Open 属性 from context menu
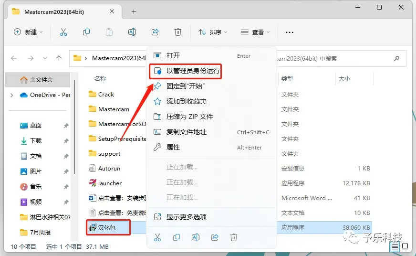The image size is (416, 256). pos(212,147)
